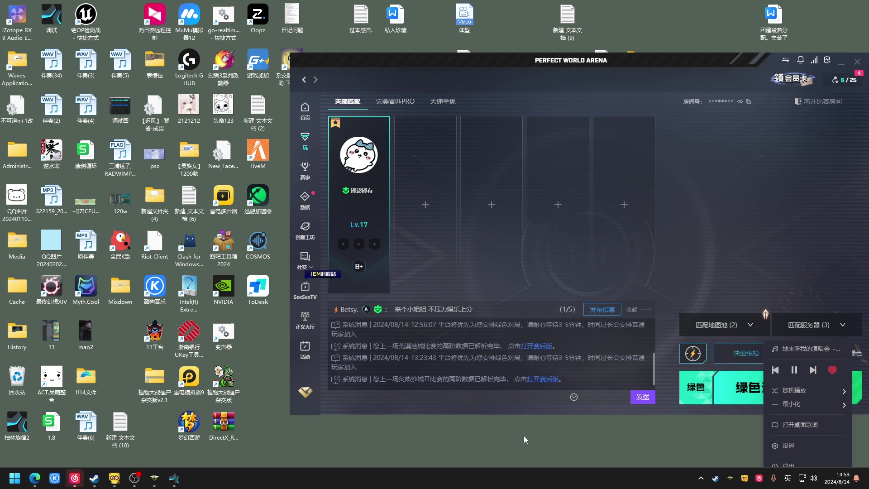Like the current song with heart

point(832,370)
